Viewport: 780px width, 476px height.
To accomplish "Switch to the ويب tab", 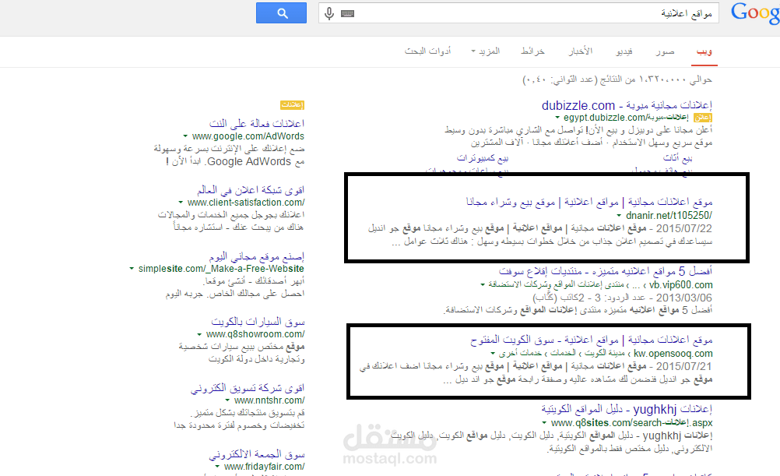I will 704,51.
